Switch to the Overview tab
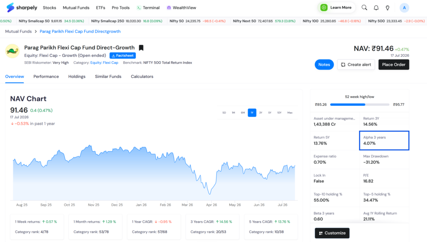The image size is (427, 242). click(15, 77)
